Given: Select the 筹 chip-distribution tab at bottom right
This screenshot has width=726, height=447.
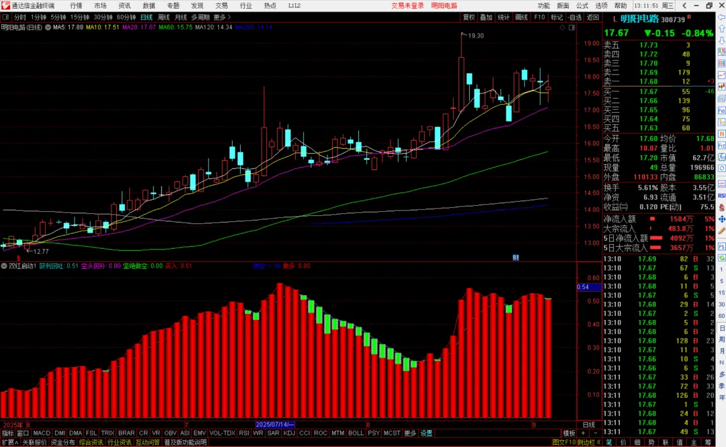Looking at the screenshot, I should click(x=708, y=442).
